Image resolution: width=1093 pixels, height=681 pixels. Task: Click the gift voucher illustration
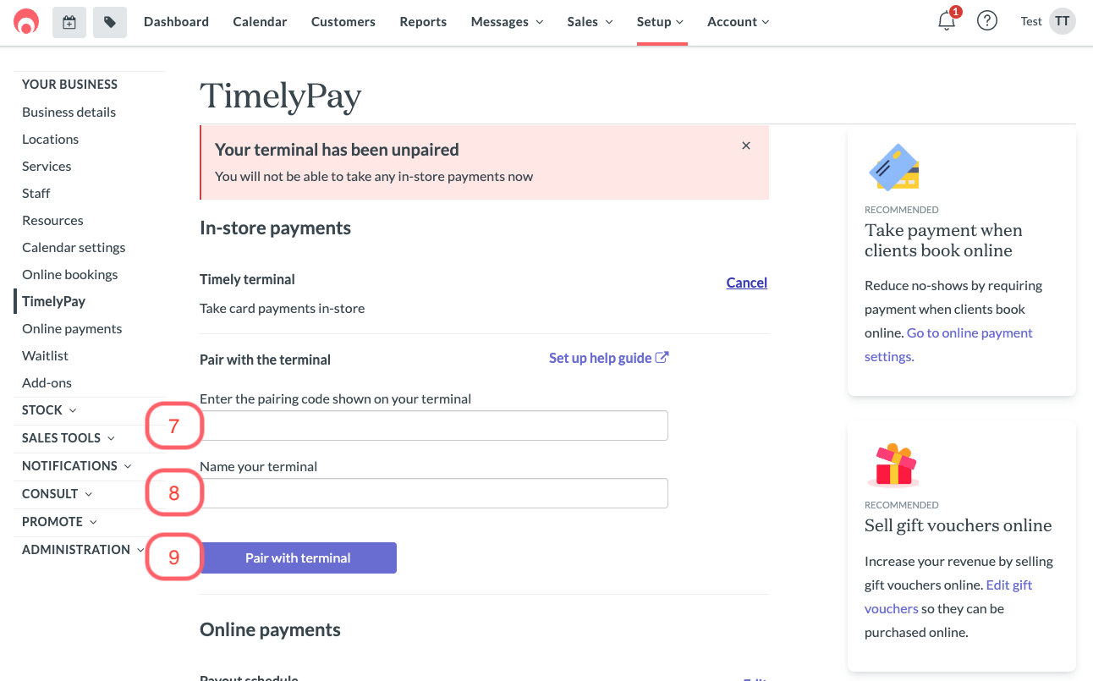coord(893,464)
